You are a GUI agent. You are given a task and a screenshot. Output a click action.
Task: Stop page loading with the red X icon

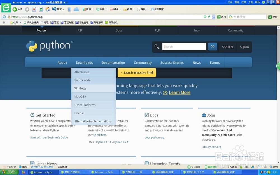point(34,9)
